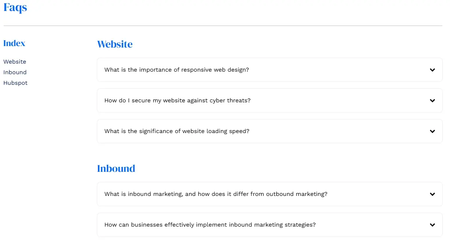The height and width of the screenshot is (246, 450).
Task: Click the chevron beside loading speed question
Action: tap(432, 131)
